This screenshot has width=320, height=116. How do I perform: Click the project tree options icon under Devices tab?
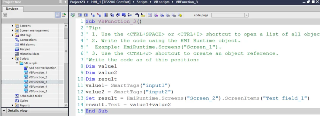(5, 15)
